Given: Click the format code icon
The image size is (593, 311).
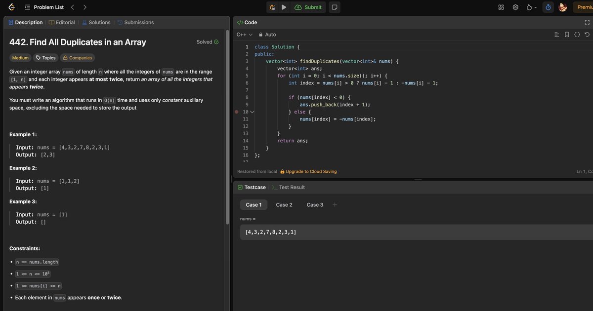Looking at the screenshot, I should (x=557, y=35).
